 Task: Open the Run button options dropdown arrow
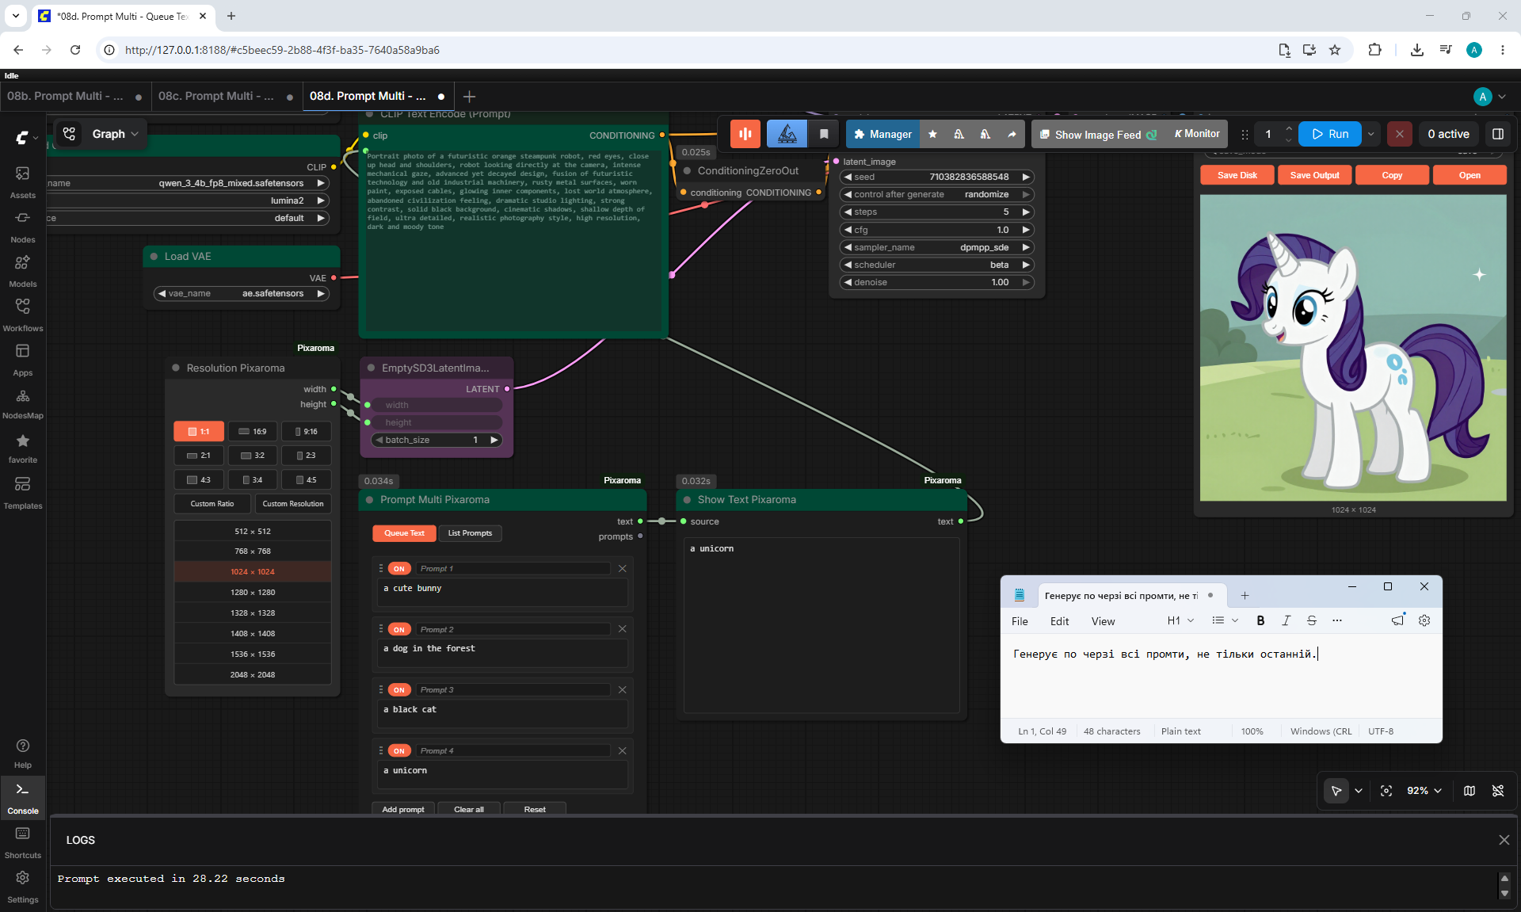(x=1371, y=134)
